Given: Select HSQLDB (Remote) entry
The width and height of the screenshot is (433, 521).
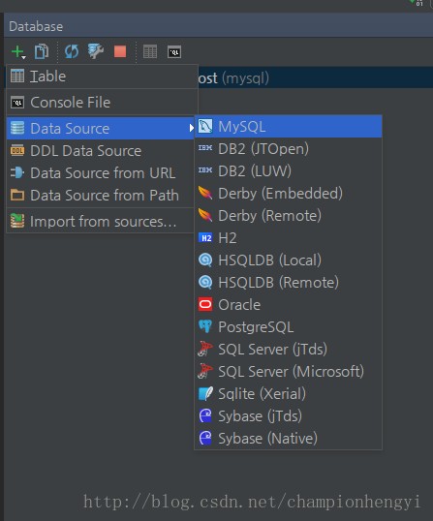Looking at the screenshot, I should [288, 283].
